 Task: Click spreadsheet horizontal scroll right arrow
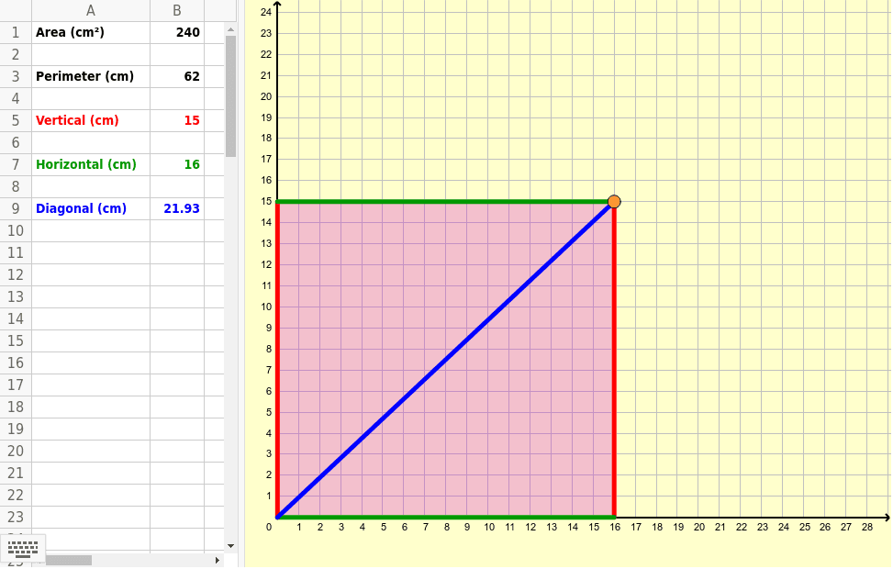tap(217, 561)
